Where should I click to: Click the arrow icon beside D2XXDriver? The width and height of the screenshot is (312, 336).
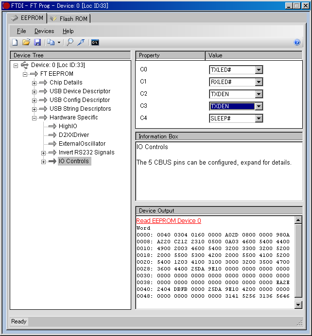[52, 135]
